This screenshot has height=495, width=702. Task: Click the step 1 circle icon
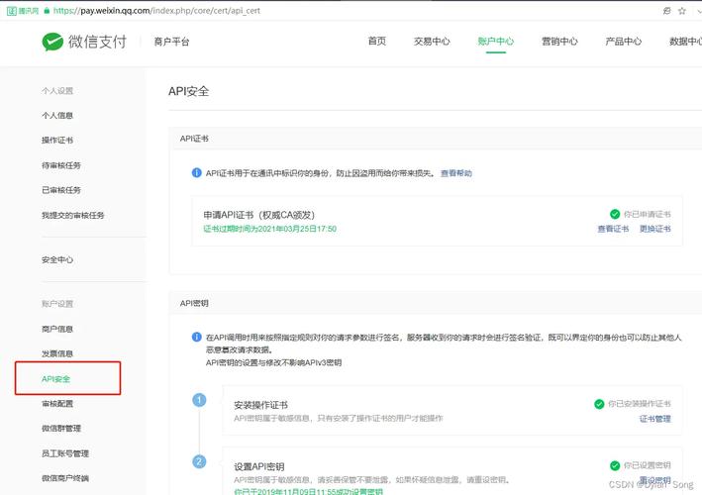pos(199,400)
